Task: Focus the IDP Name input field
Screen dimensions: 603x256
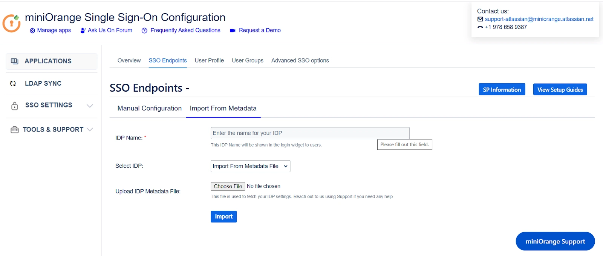Action: pyautogui.click(x=310, y=133)
